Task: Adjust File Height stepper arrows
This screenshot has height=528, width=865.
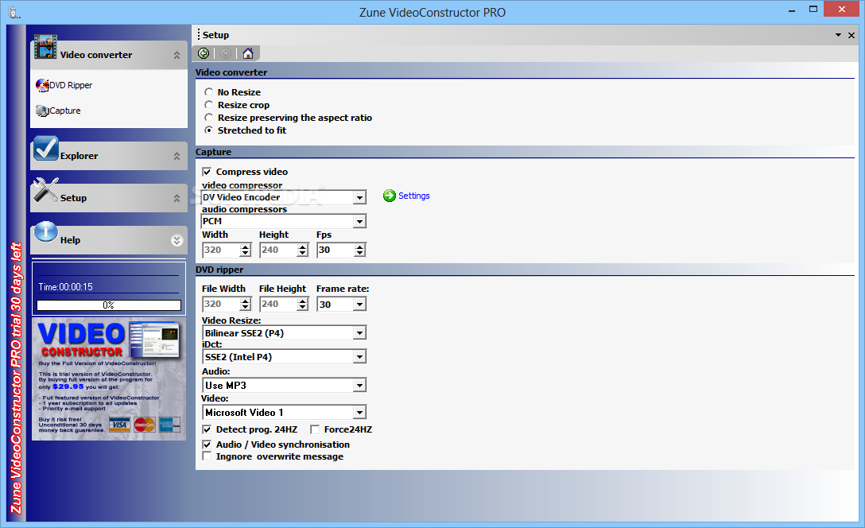Action: pyautogui.click(x=302, y=304)
